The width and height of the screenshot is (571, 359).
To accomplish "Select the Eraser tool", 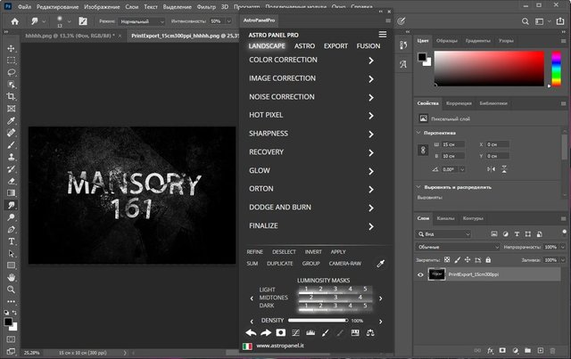I will (x=12, y=181).
